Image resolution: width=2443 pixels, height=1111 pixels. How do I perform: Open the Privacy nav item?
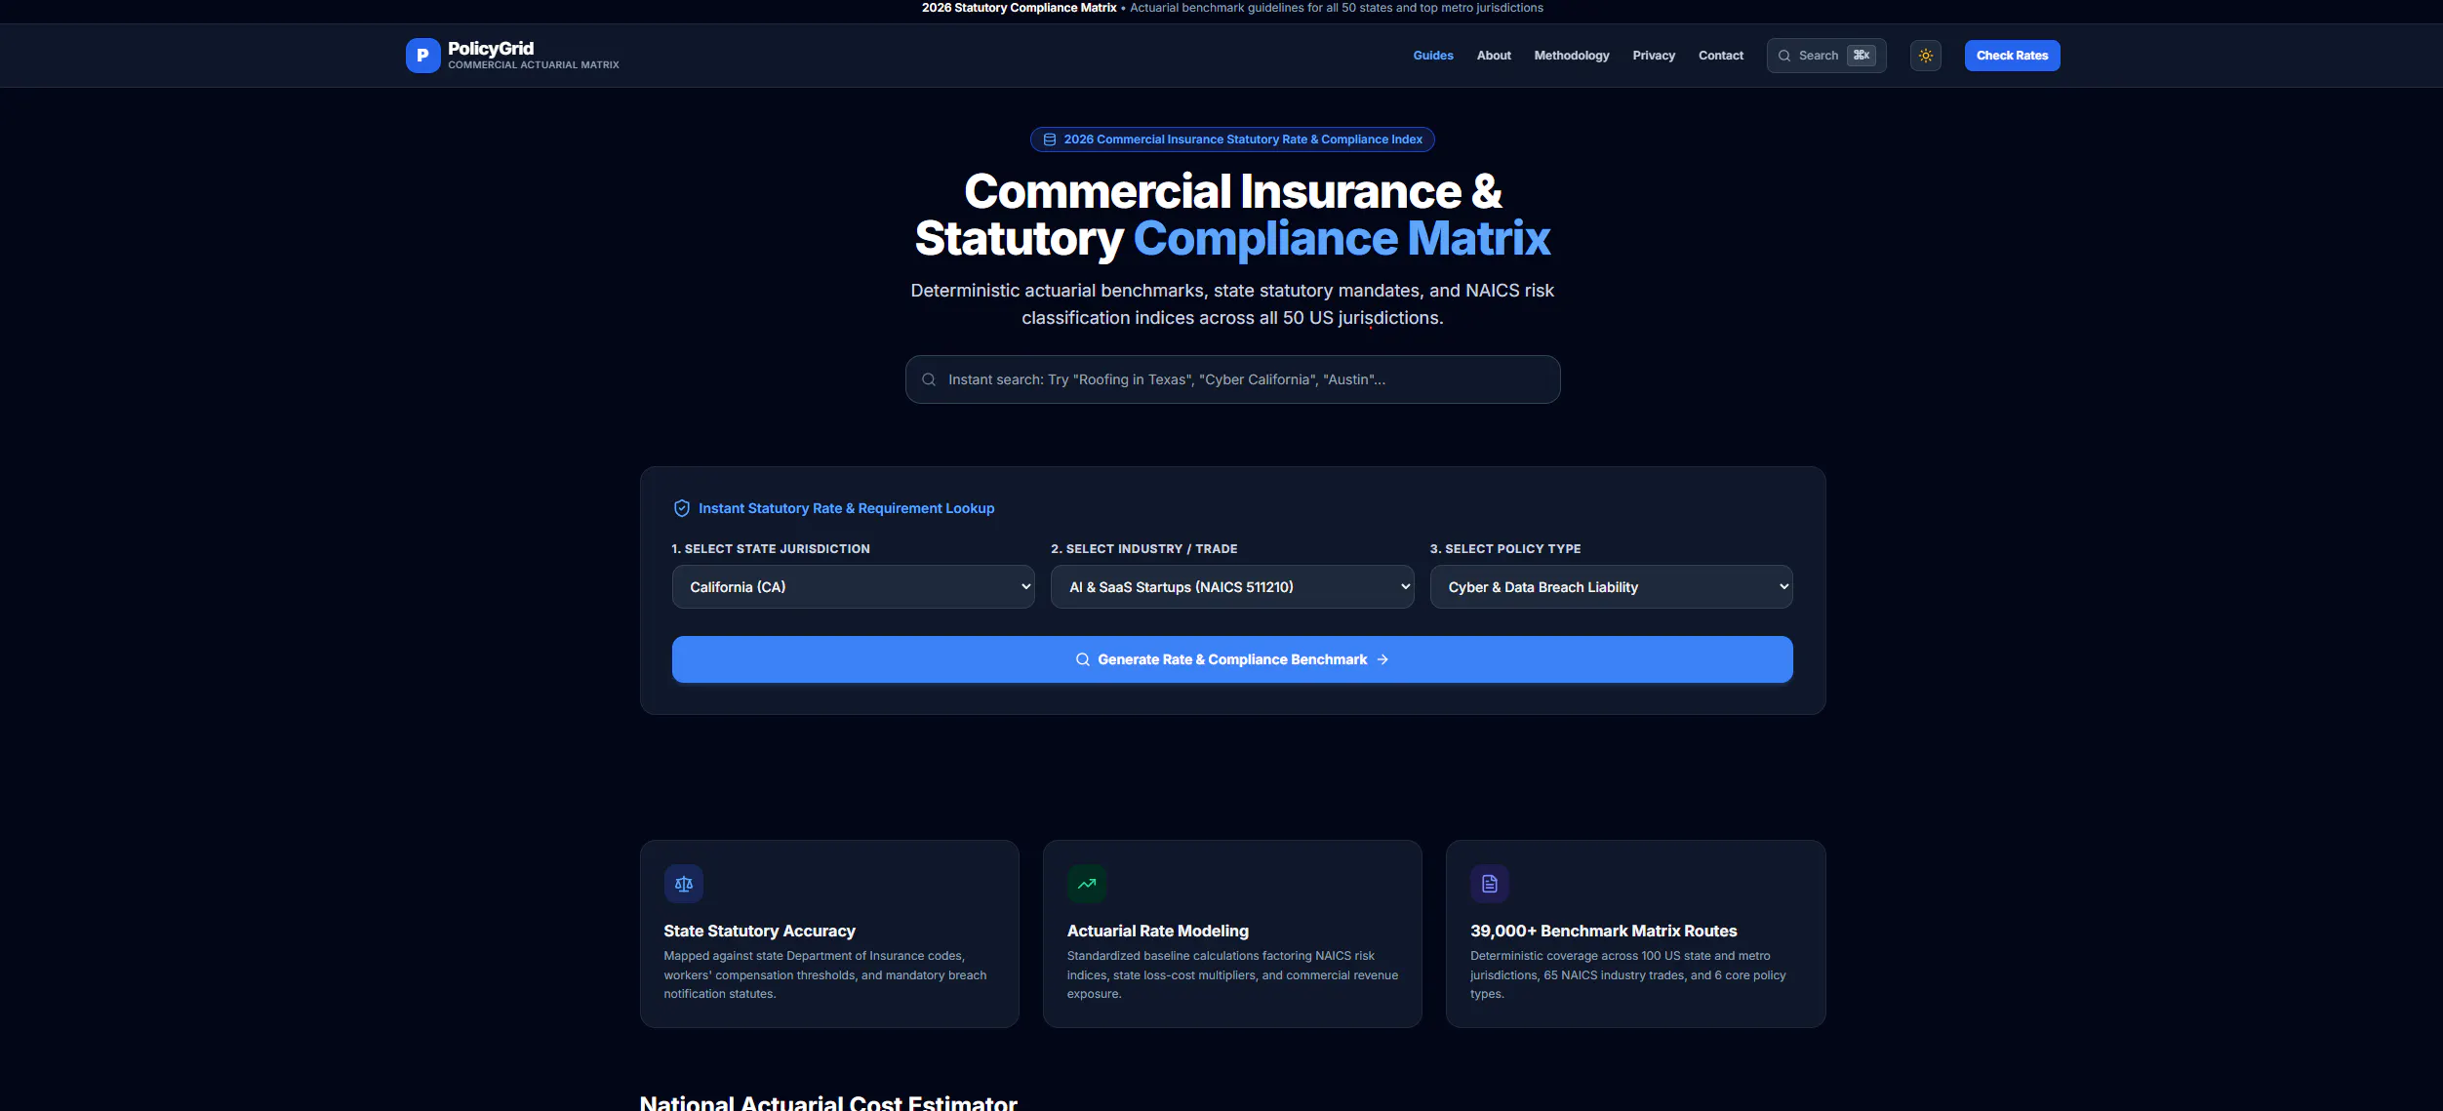(1654, 56)
